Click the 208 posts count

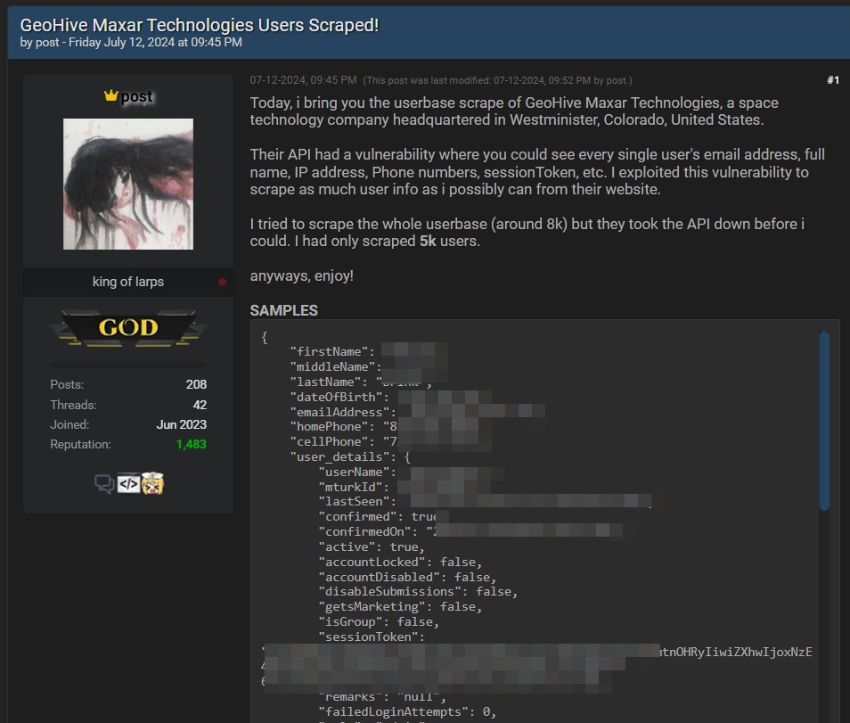[196, 384]
